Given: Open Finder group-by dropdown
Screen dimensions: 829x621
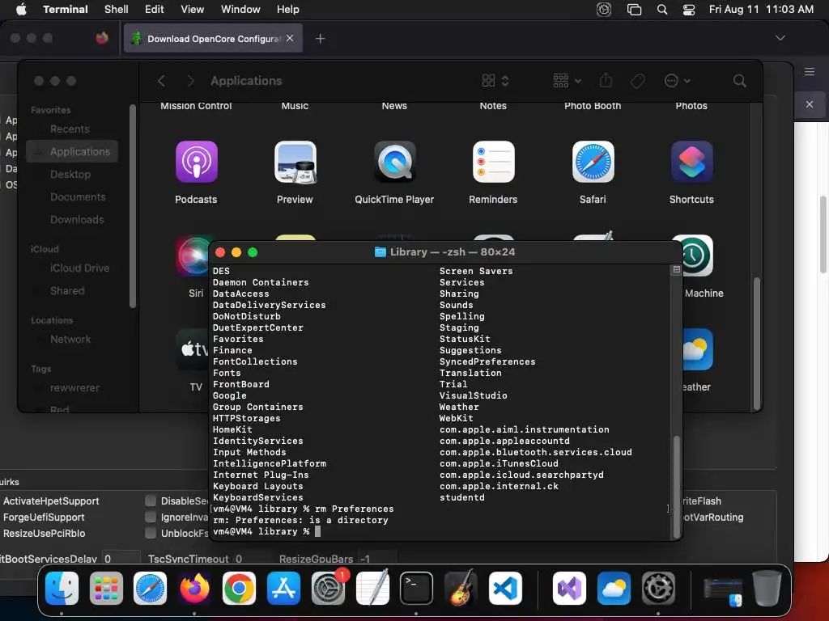Looking at the screenshot, I should tap(567, 81).
